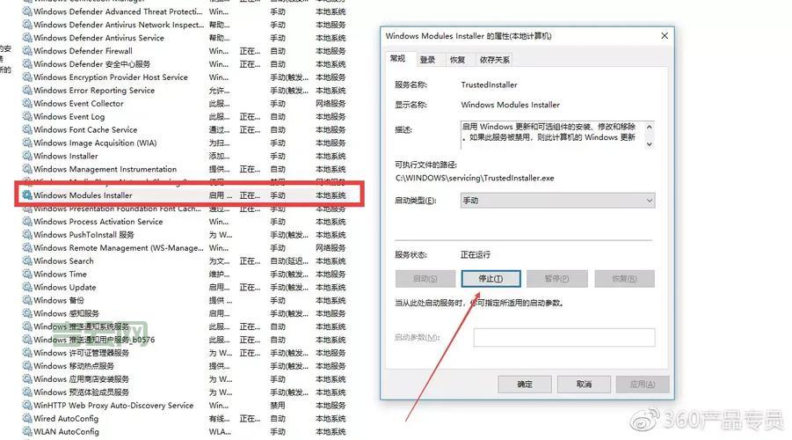
Task: Click gear icon of Windows Modules Installer service
Action: click(x=27, y=195)
